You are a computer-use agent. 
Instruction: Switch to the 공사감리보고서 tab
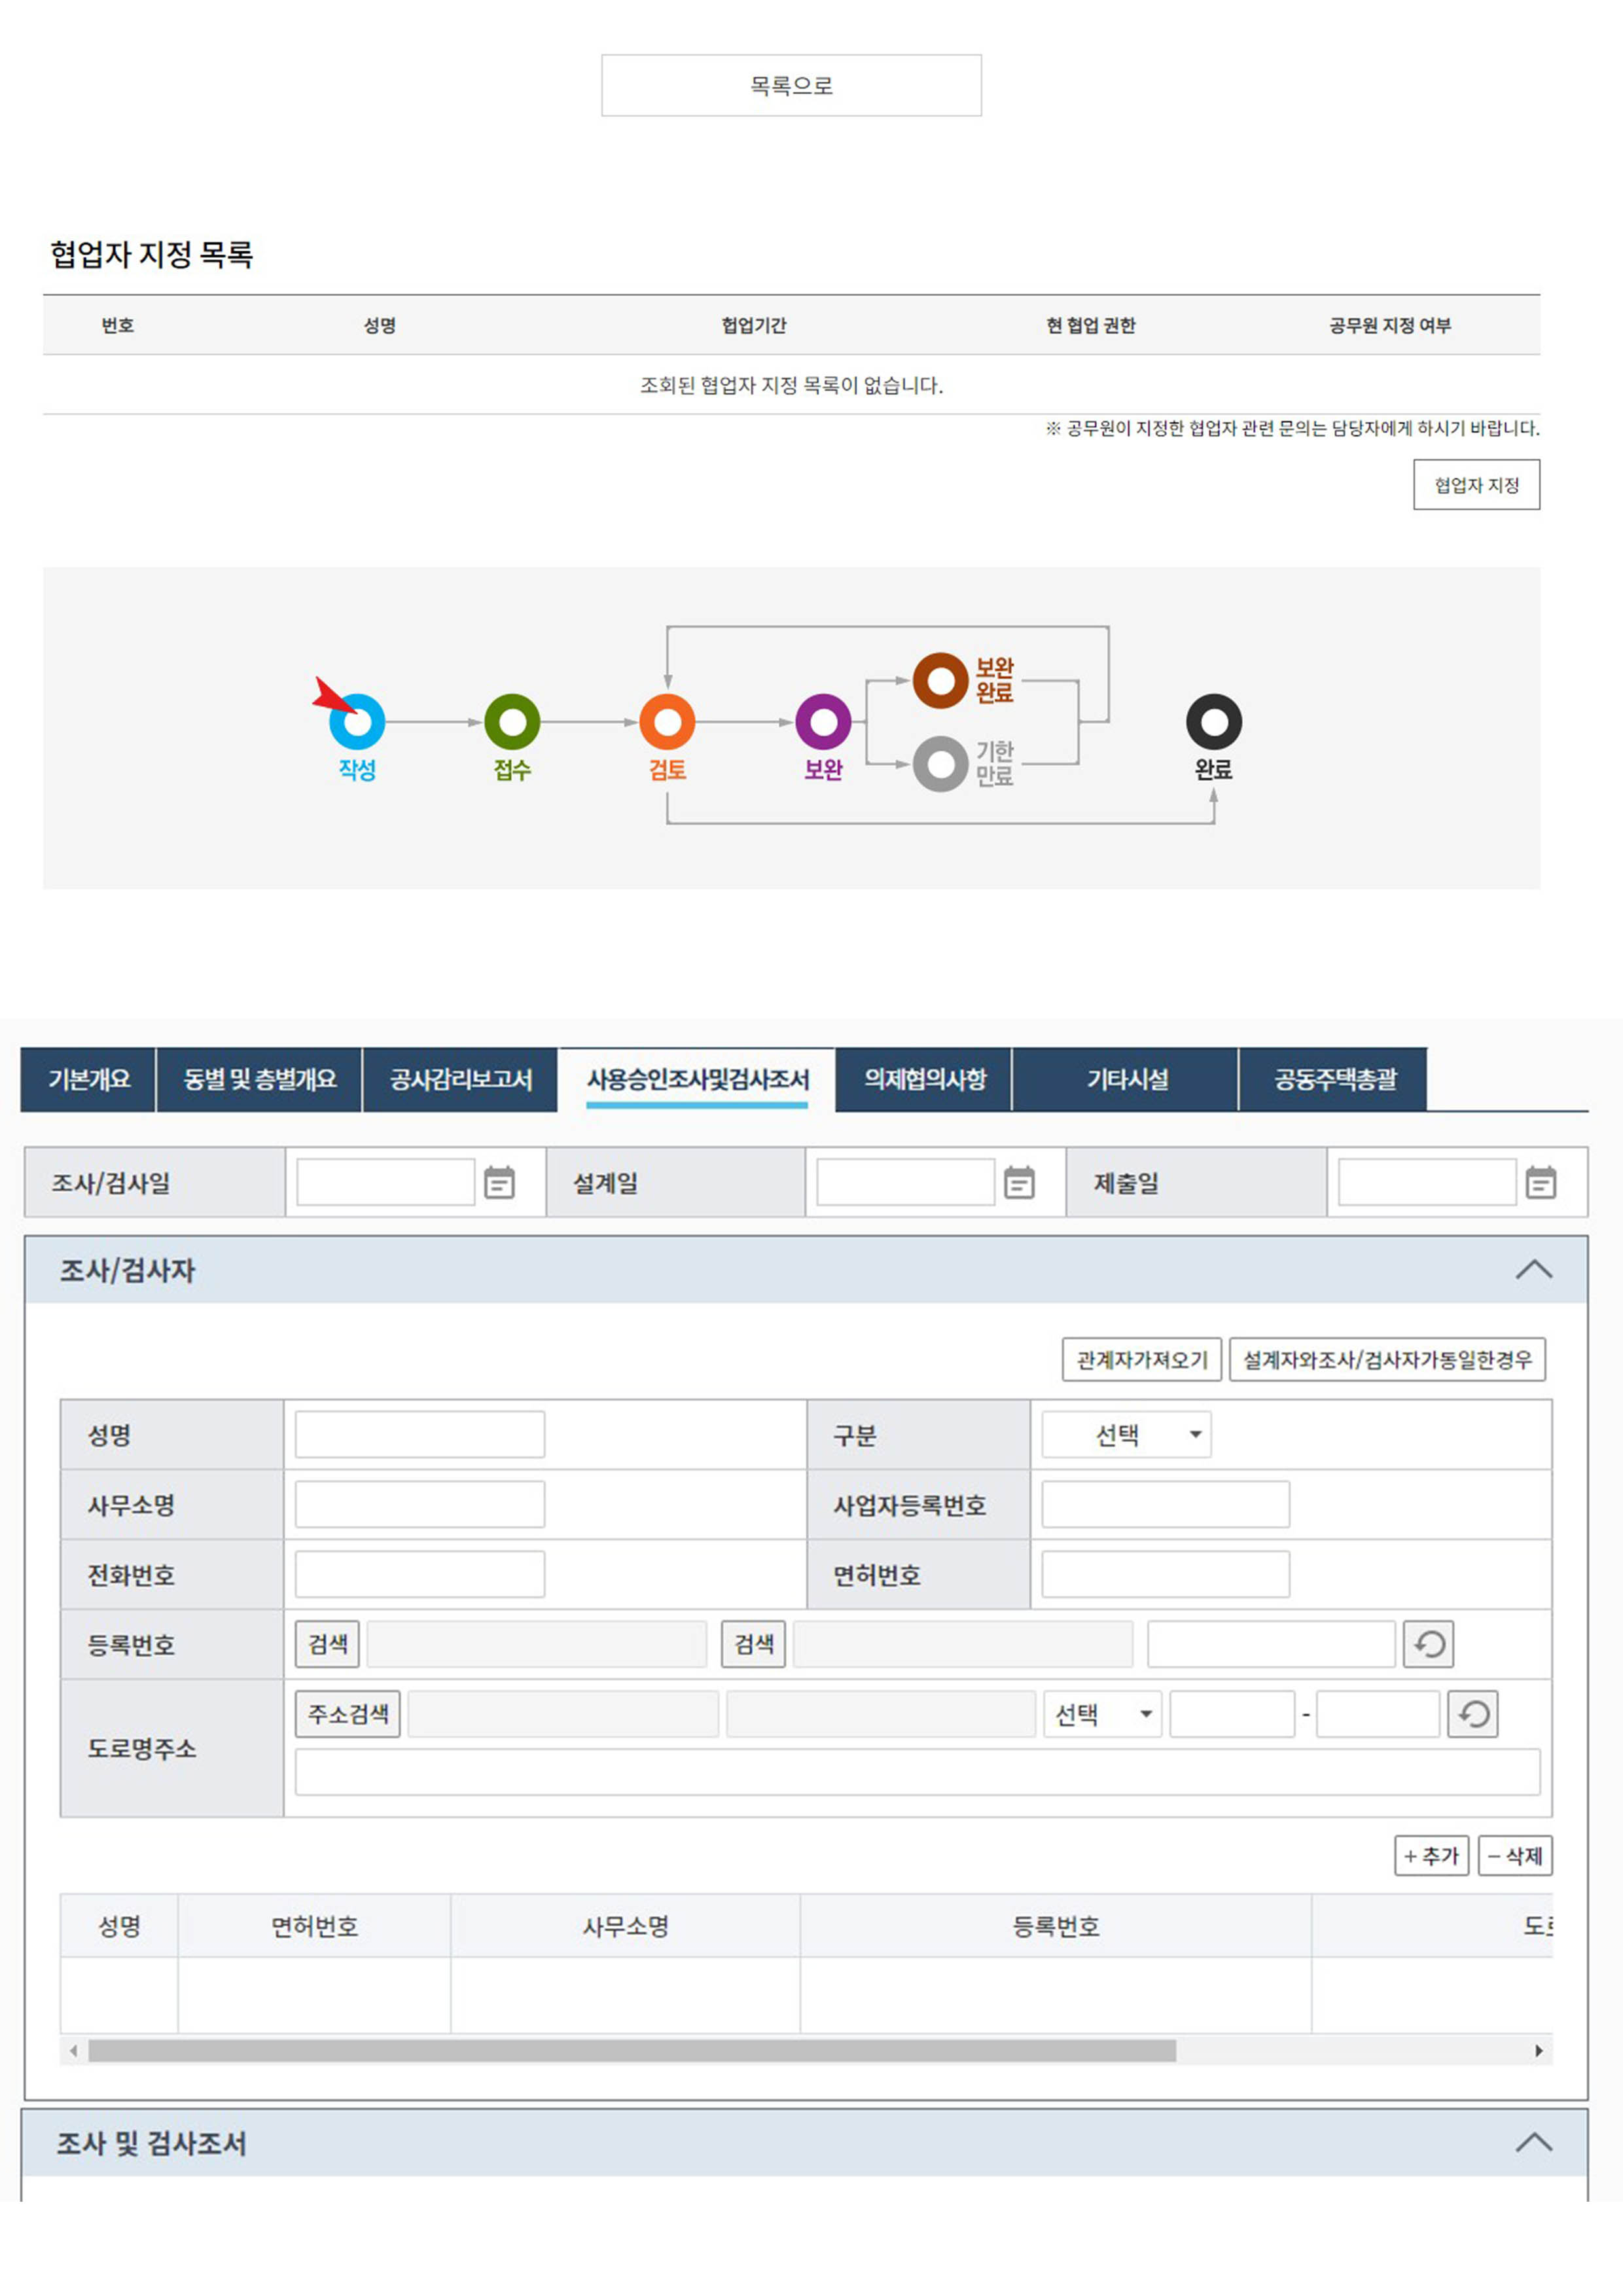(460, 1079)
